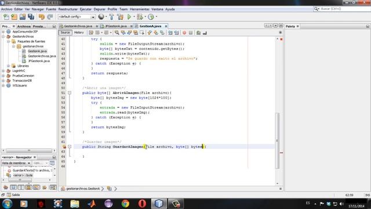
Task: Click the Debug Project toolbar icon
Action: pyautogui.click(x=140, y=17)
